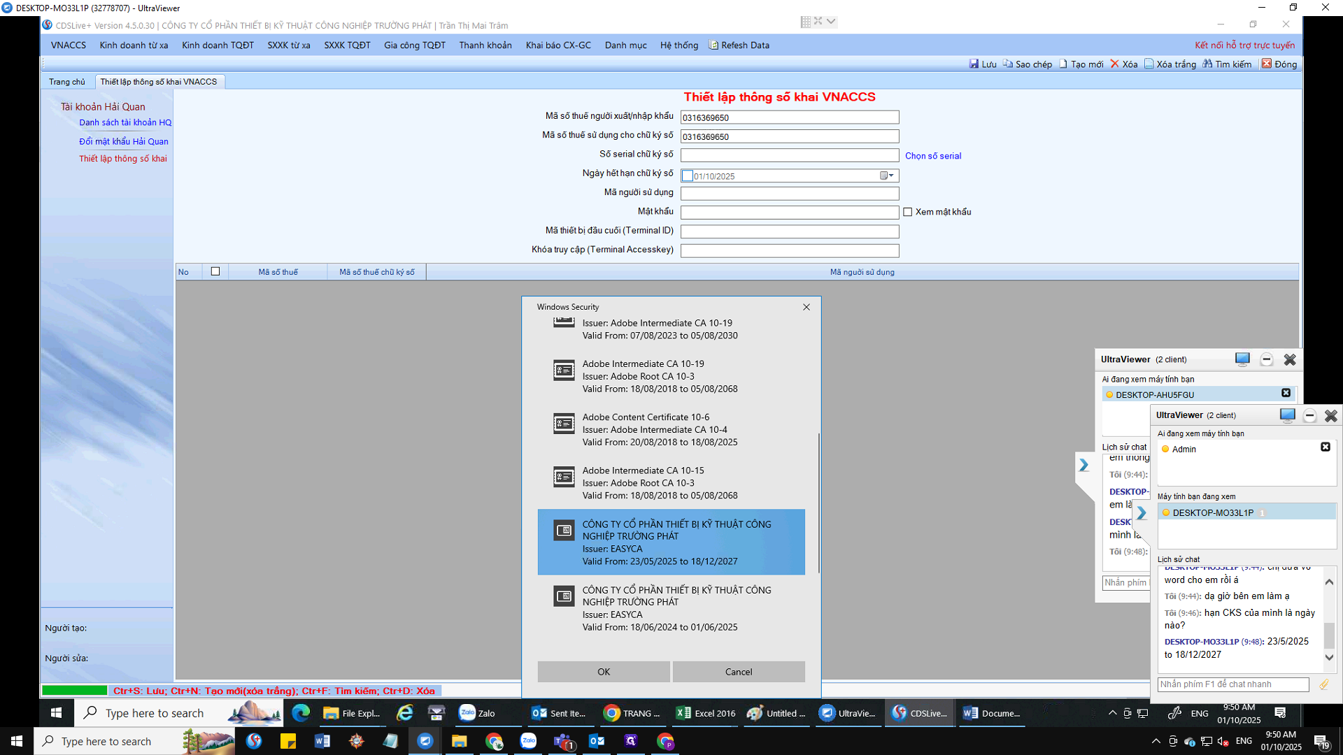The image size is (1343, 755).
Task: Click the Tìm kiếm binoculars icon
Action: tap(1207, 64)
